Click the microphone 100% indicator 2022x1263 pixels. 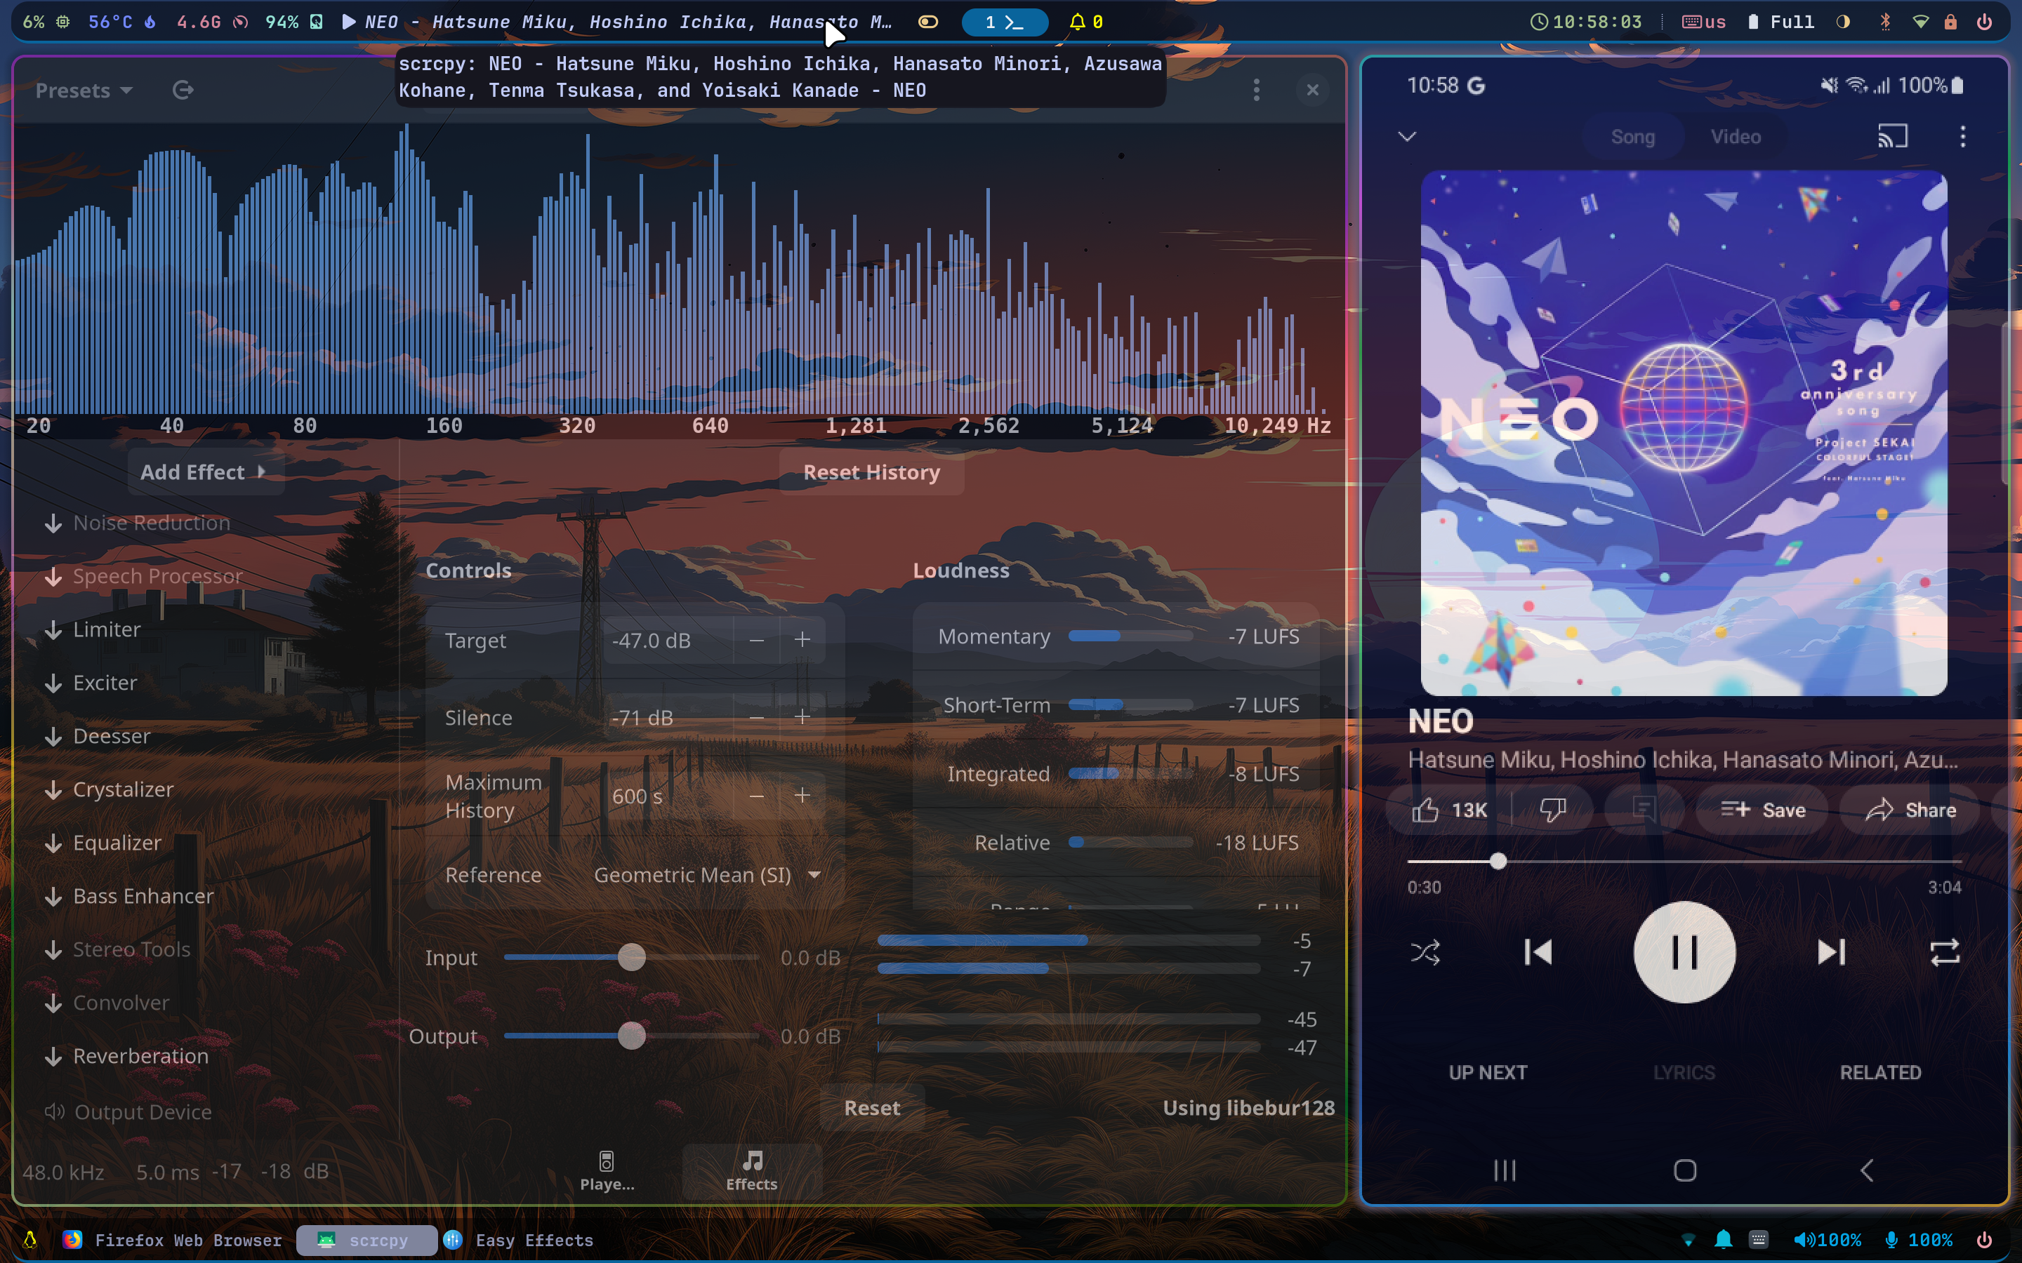1919,1241
